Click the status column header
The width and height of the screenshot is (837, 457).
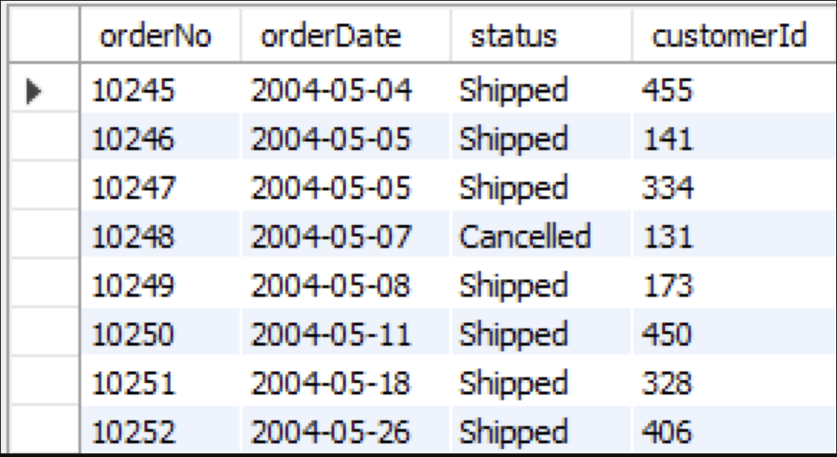pyautogui.click(x=541, y=35)
